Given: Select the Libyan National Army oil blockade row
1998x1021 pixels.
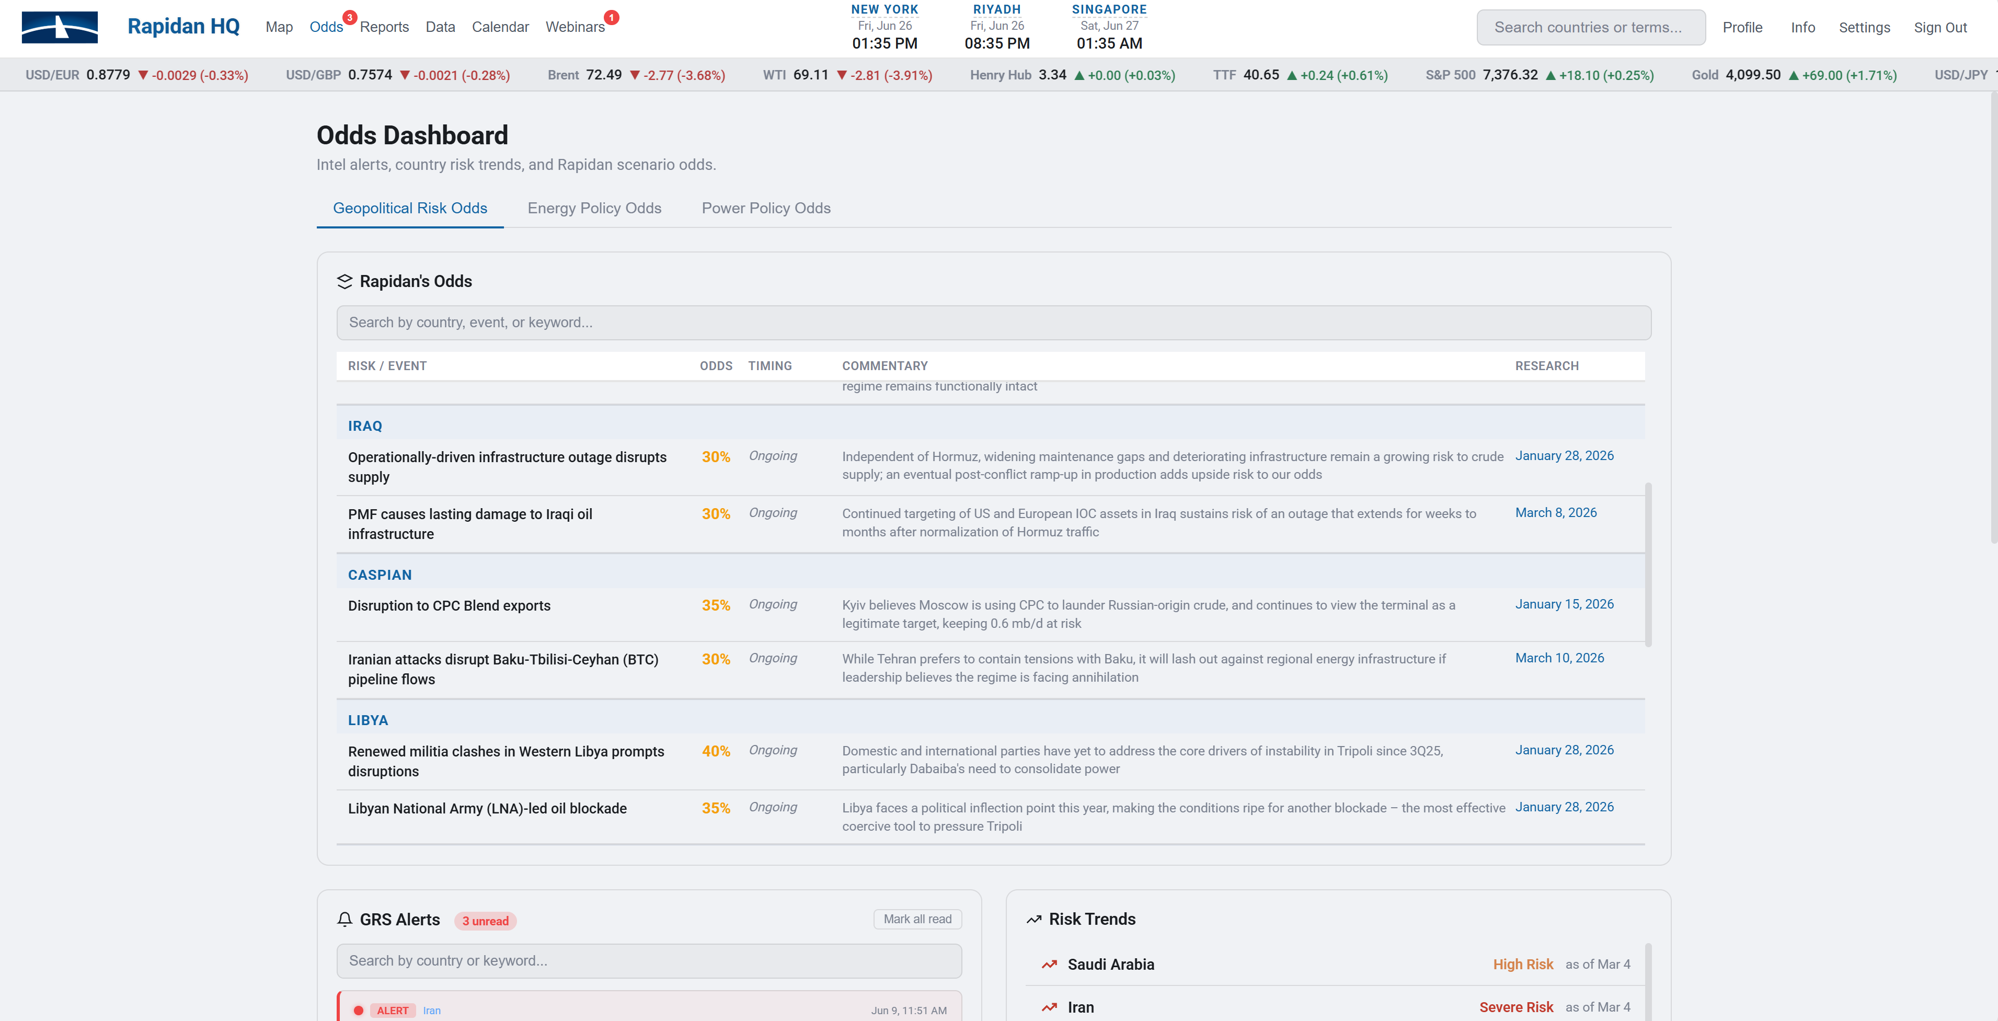Looking at the screenshot, I should click(991, 817).
